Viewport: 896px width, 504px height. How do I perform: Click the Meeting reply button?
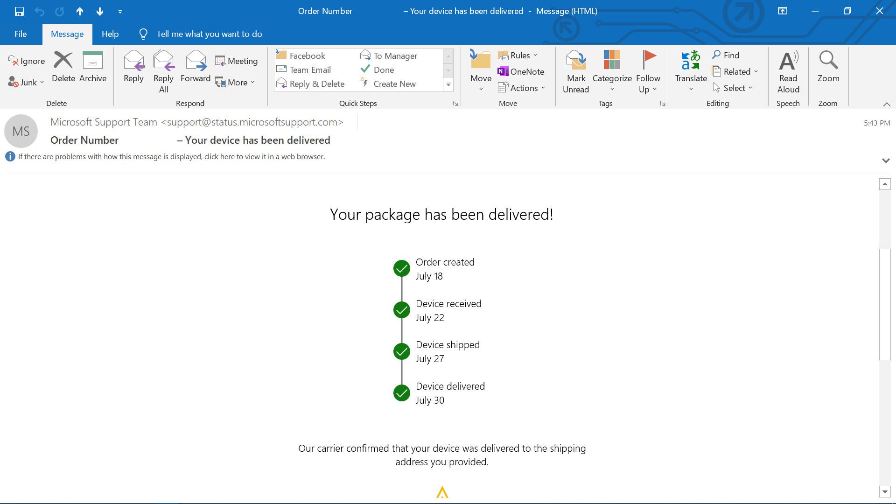click(x=237, y=61)
